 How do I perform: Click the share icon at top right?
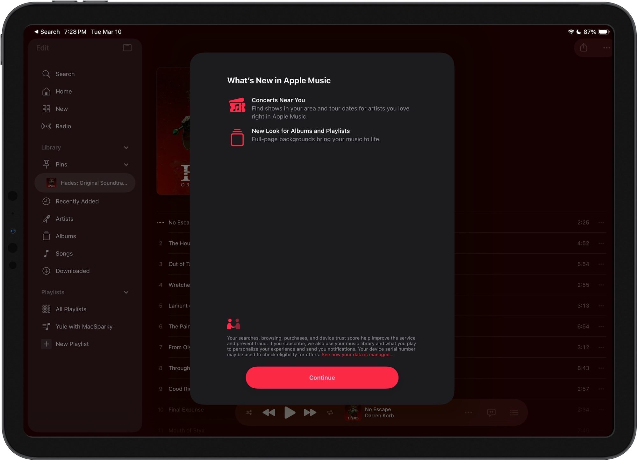tap(583, 48)
